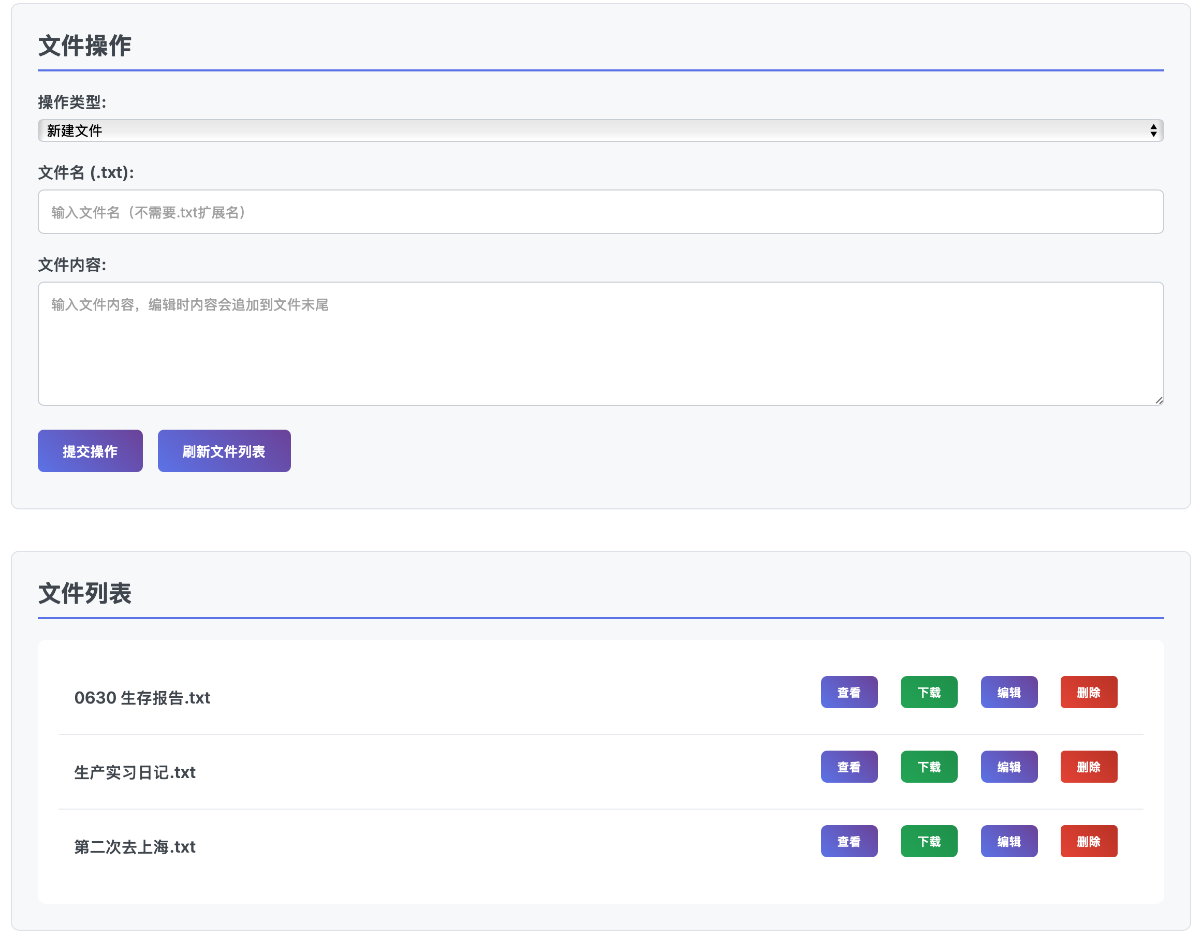
Task: Download 第二次去上海.txt
Action: [929, 841]
